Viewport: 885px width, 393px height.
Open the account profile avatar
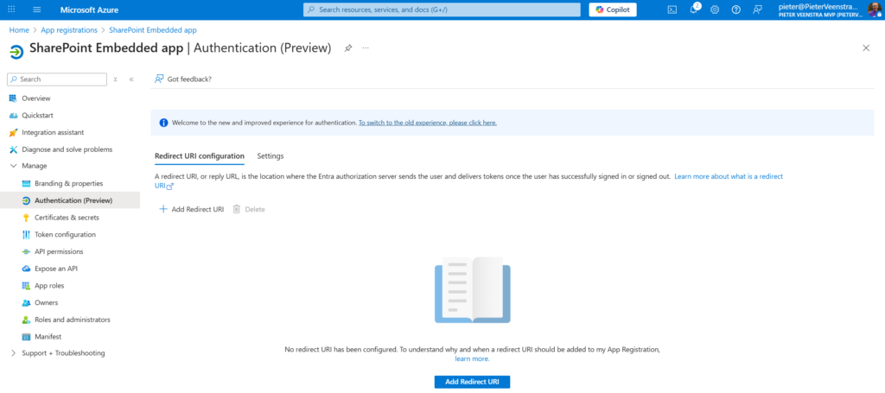tap(875, 10)
